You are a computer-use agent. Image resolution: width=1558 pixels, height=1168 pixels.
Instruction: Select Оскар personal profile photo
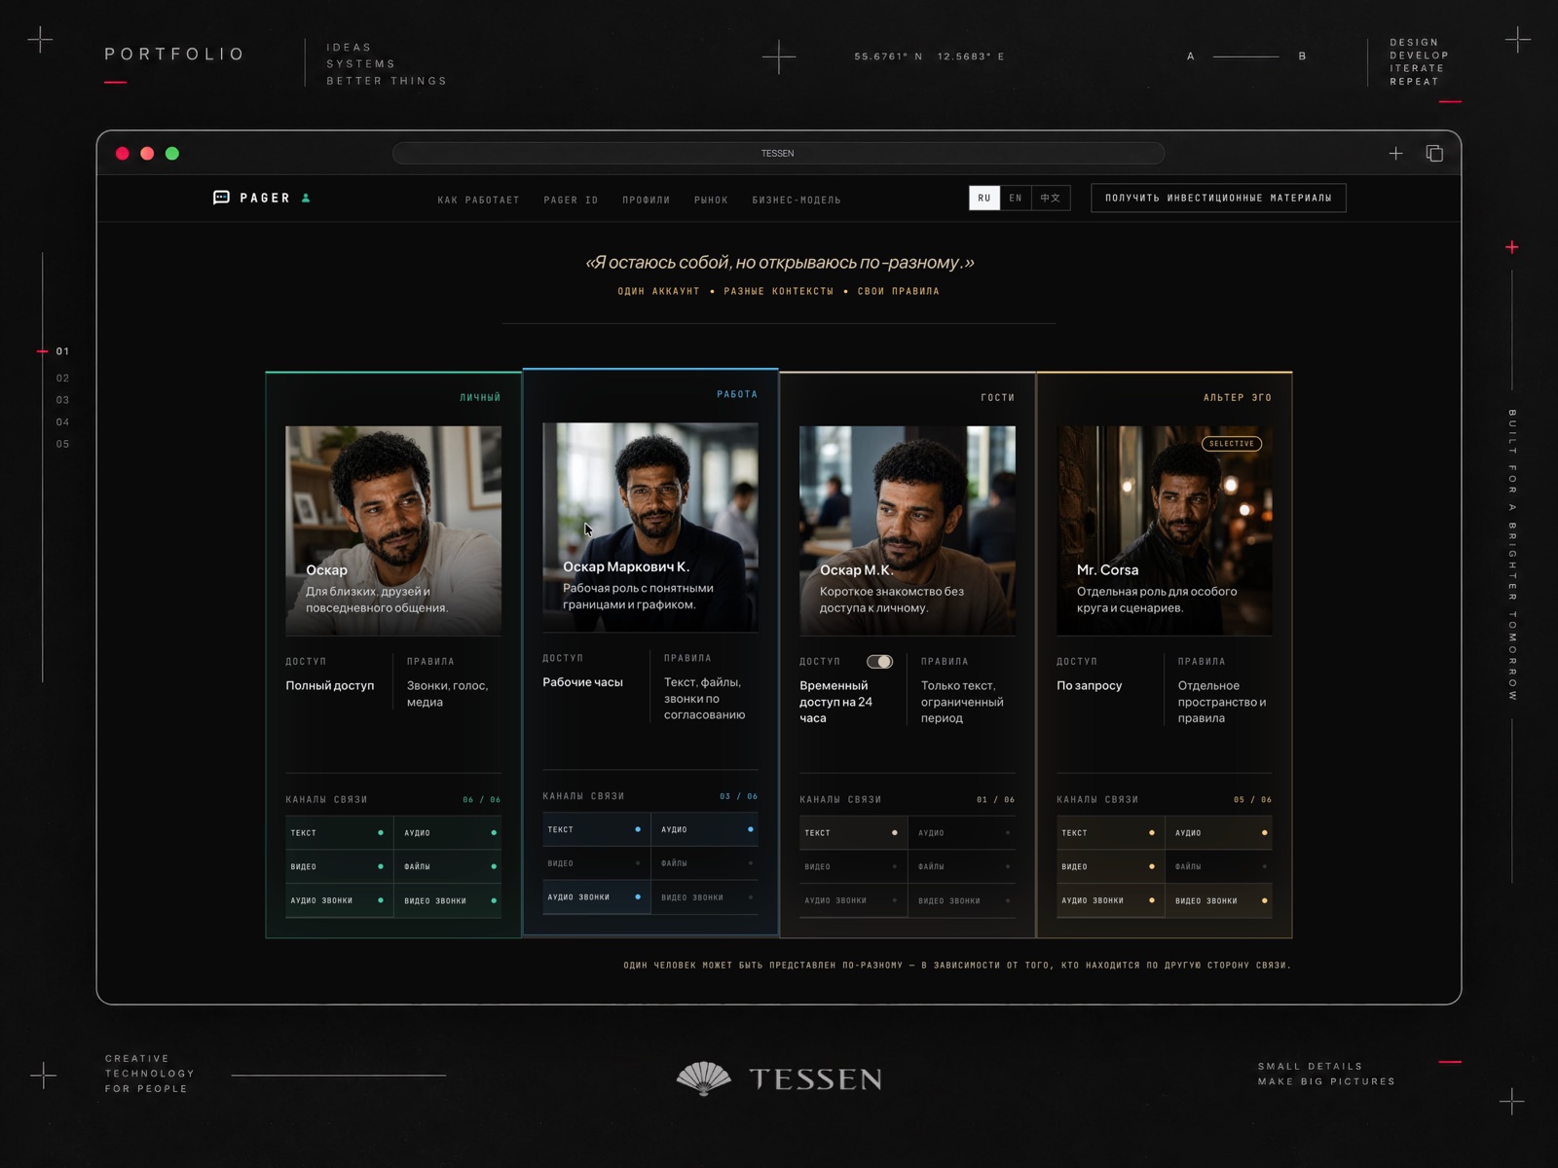pyautogui.click(x=393, y=530)
